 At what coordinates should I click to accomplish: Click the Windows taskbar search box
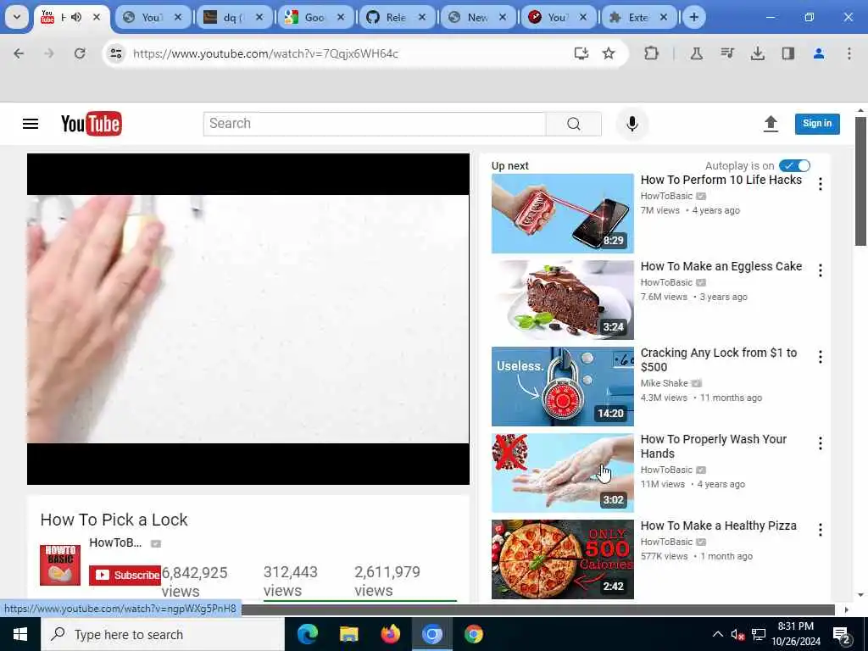click(162, 634)
